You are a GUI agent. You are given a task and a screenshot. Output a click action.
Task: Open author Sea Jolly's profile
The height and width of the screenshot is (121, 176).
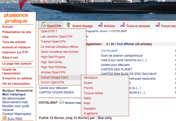point(105,118)
